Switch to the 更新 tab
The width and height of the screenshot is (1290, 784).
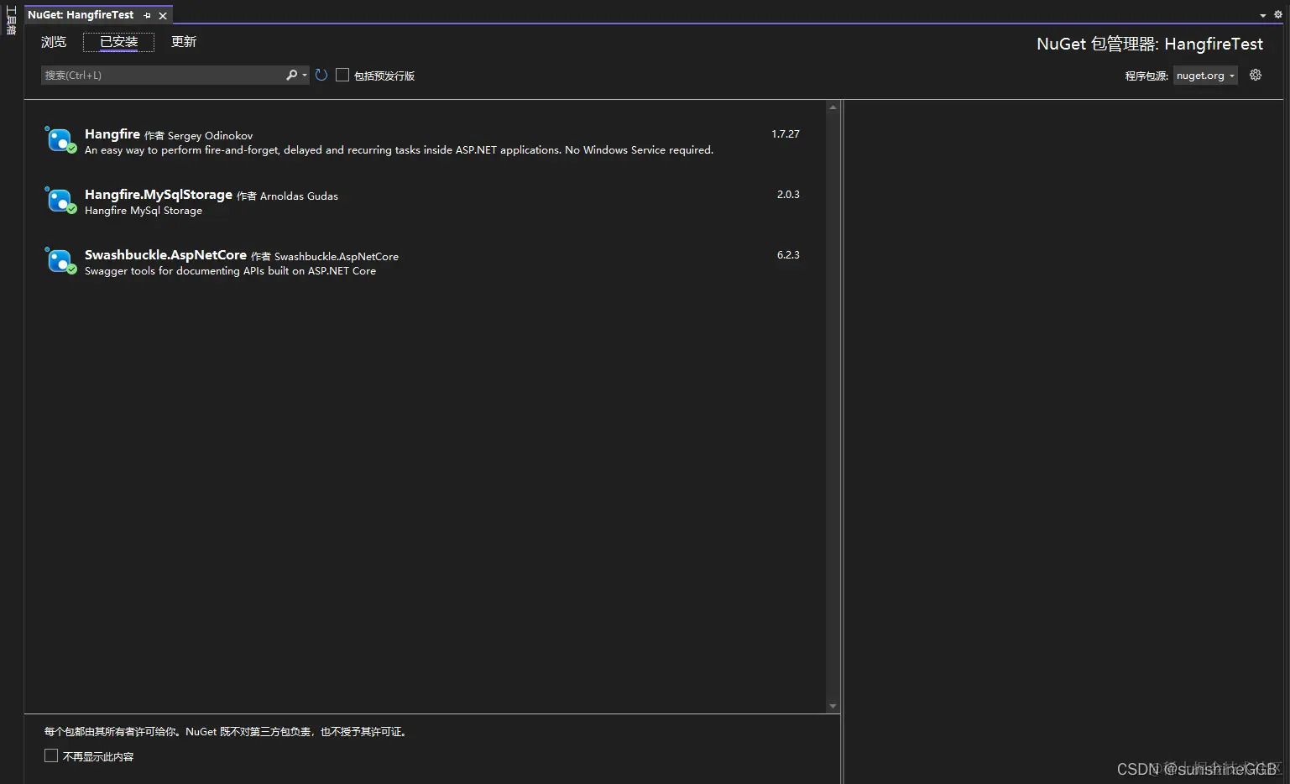(x=184, y=42)
